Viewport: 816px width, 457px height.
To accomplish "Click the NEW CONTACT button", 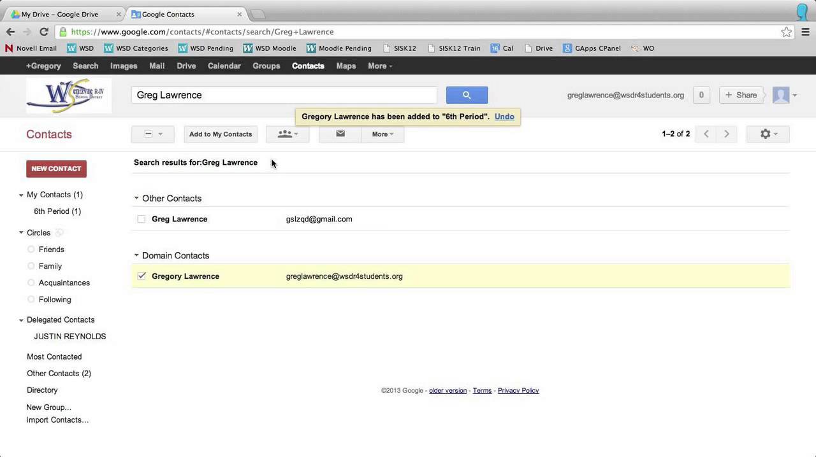I will tap(56, 169).
